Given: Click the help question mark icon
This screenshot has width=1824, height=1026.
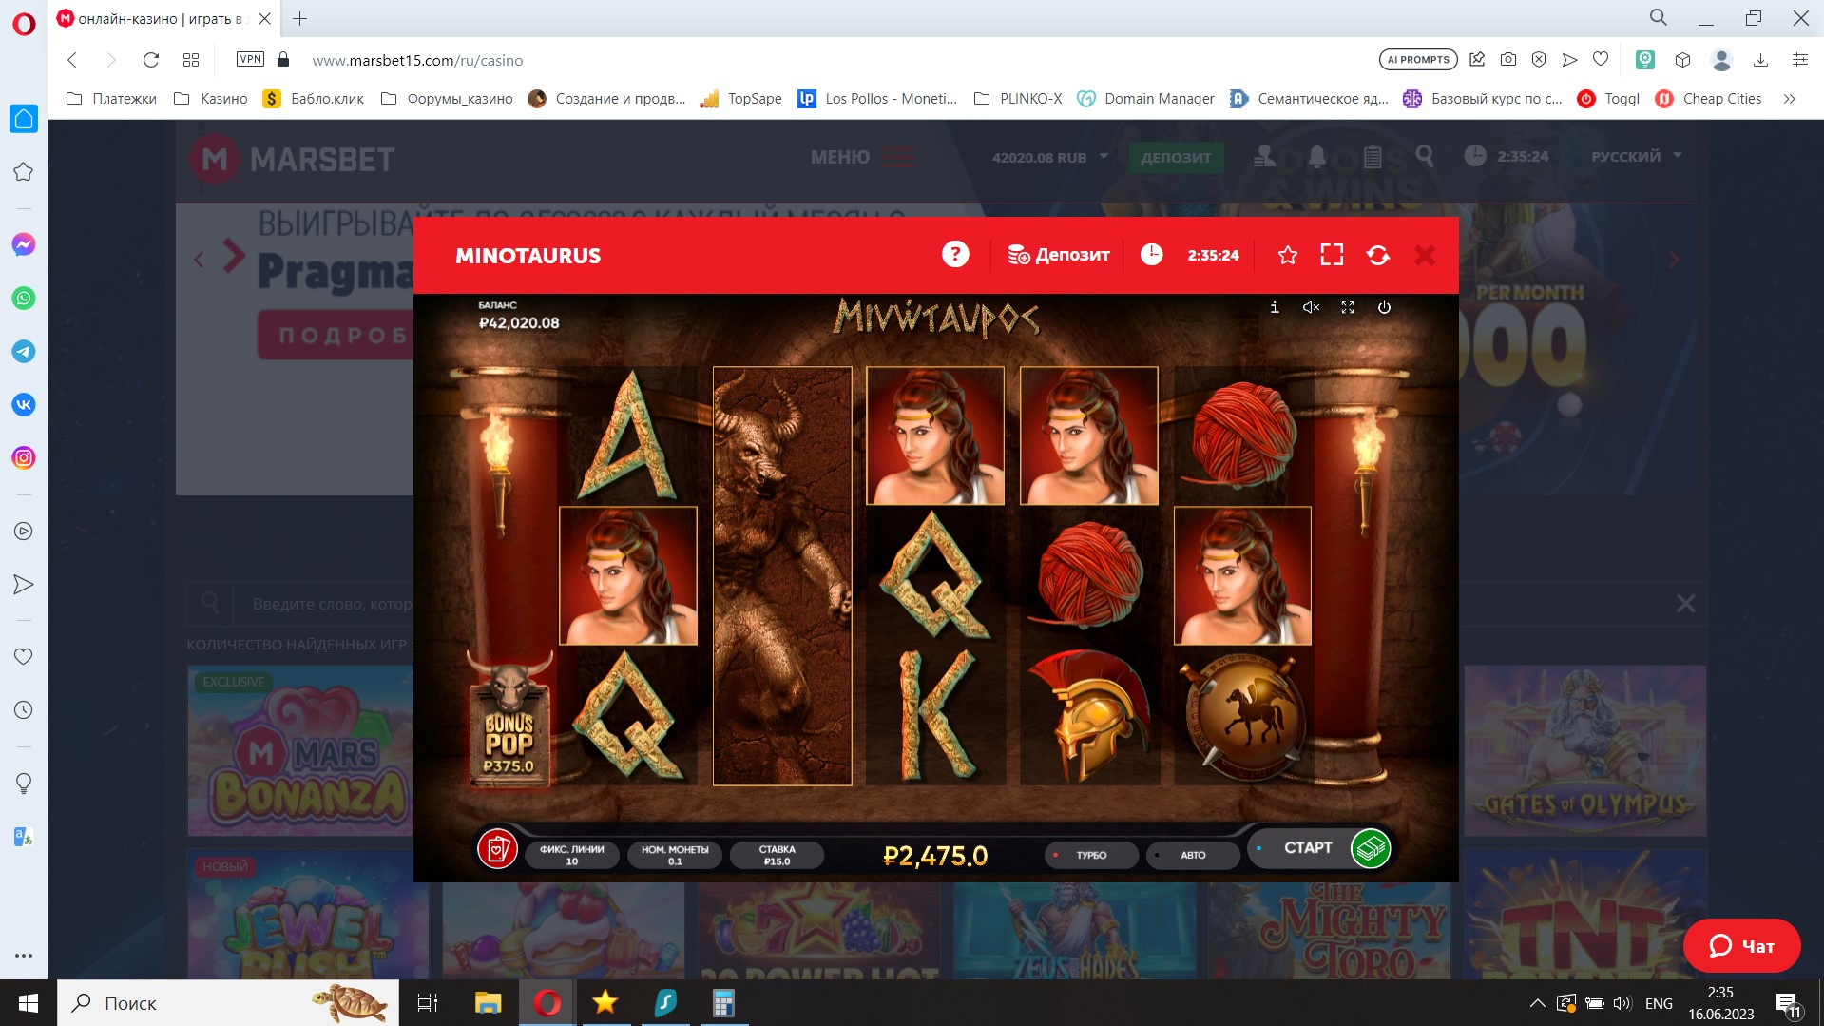Looking at the screenshot, I should tap(955, 255).
